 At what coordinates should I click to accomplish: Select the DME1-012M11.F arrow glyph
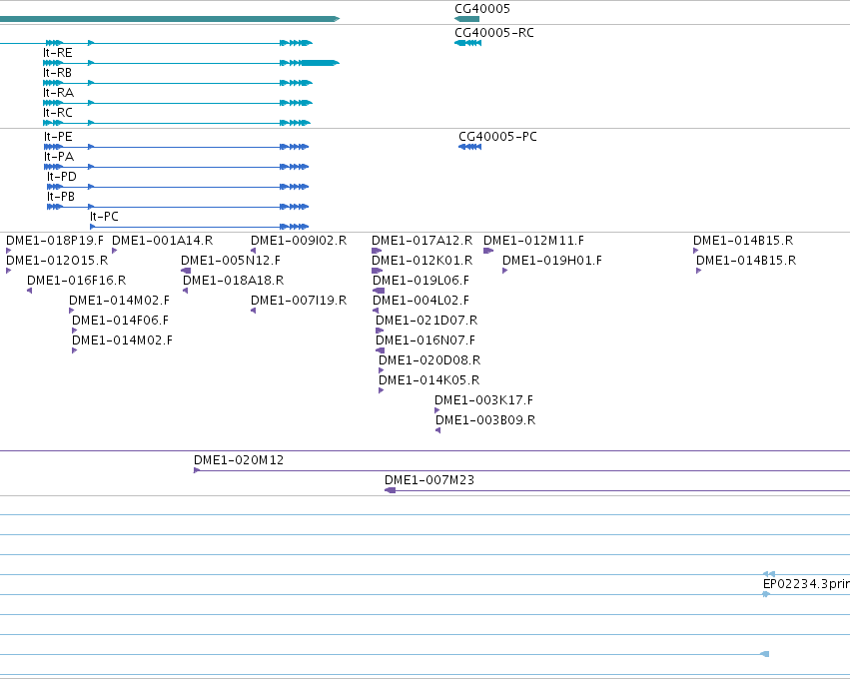[x=487, y=251]
